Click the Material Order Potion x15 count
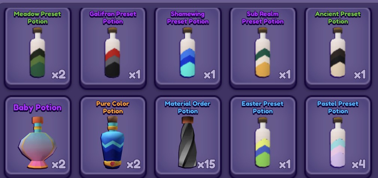 point(206,165)
